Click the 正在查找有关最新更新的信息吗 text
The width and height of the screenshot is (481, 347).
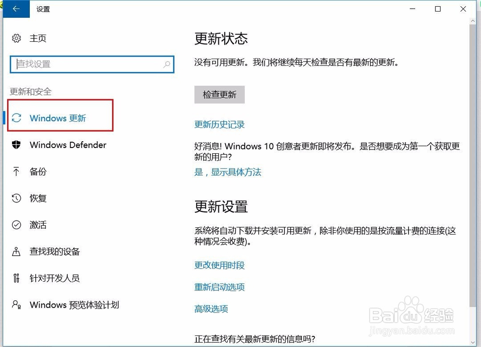click(x=254, y=339)
